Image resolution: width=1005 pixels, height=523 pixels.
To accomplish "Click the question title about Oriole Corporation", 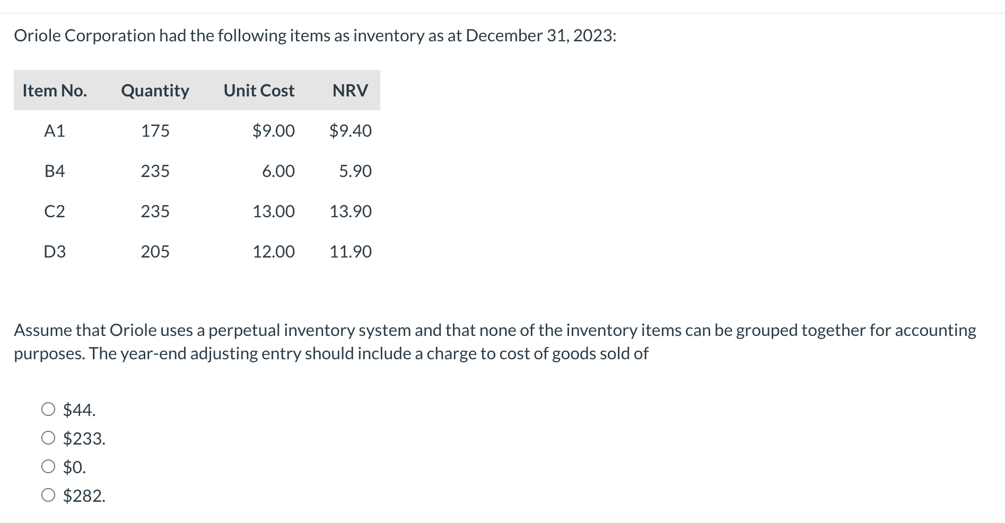I will pyautogui.click(x=315, y=36).
